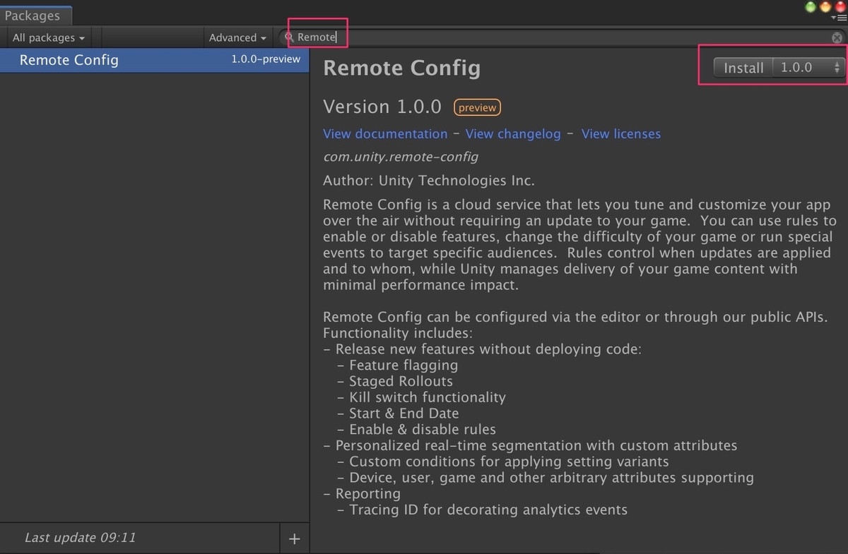Click the search magnifier icon in the search bar
Viewport: 848px width, 554px height.
(289, 37)
